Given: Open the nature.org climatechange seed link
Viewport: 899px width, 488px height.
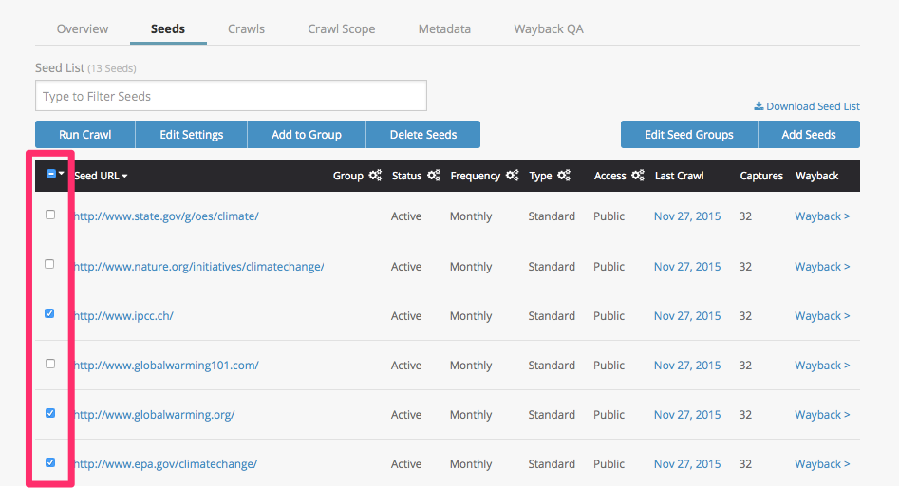Looking at the screenshot, I should point(199,267).
